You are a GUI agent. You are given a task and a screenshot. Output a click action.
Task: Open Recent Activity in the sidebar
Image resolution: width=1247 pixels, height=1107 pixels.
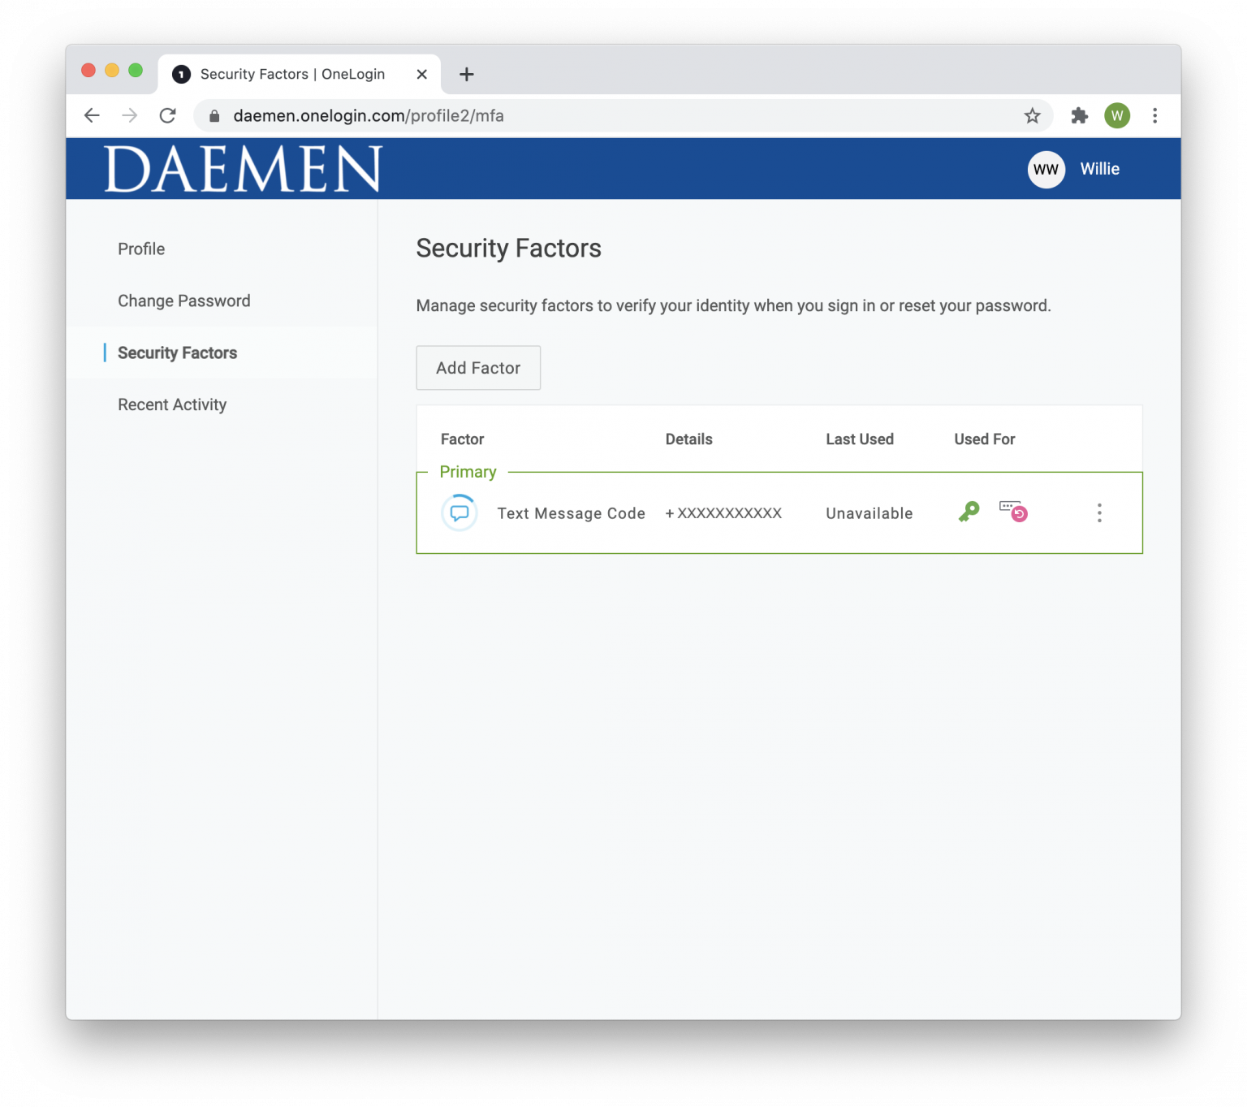[172, 405]
